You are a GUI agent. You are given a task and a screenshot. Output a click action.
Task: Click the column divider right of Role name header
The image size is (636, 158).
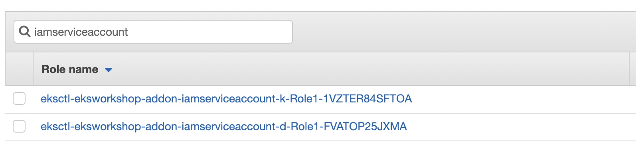point(629,69)
